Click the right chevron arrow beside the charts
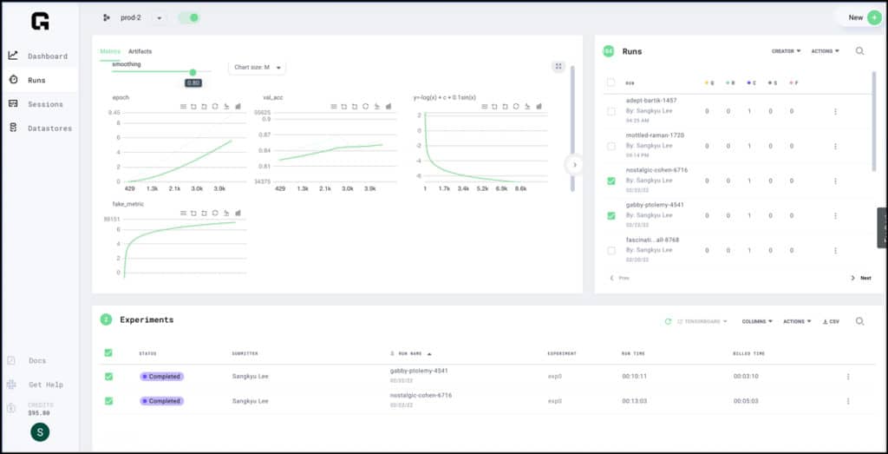 [x=574, y=165]
